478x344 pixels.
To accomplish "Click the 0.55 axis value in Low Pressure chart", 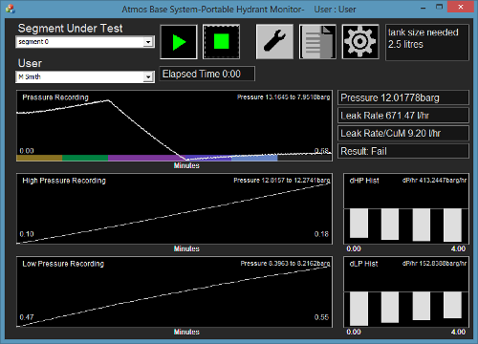I will tap(321, 317).
